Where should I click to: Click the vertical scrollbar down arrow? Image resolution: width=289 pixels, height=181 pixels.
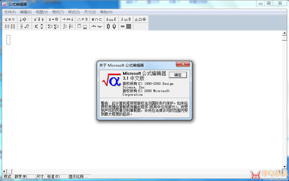[x=284, y=167]
